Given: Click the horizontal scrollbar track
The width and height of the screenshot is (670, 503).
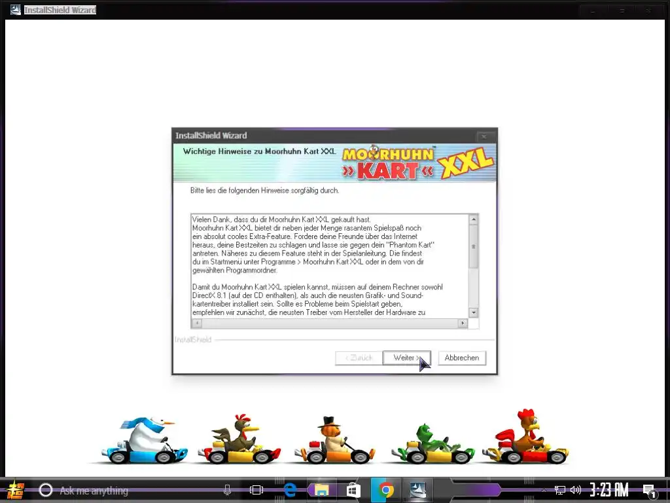Looking at the screenshot, I should coord(330,323).
